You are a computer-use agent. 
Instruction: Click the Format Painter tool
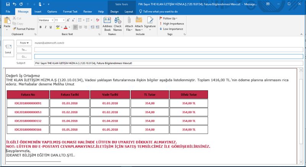click(24, 29)
